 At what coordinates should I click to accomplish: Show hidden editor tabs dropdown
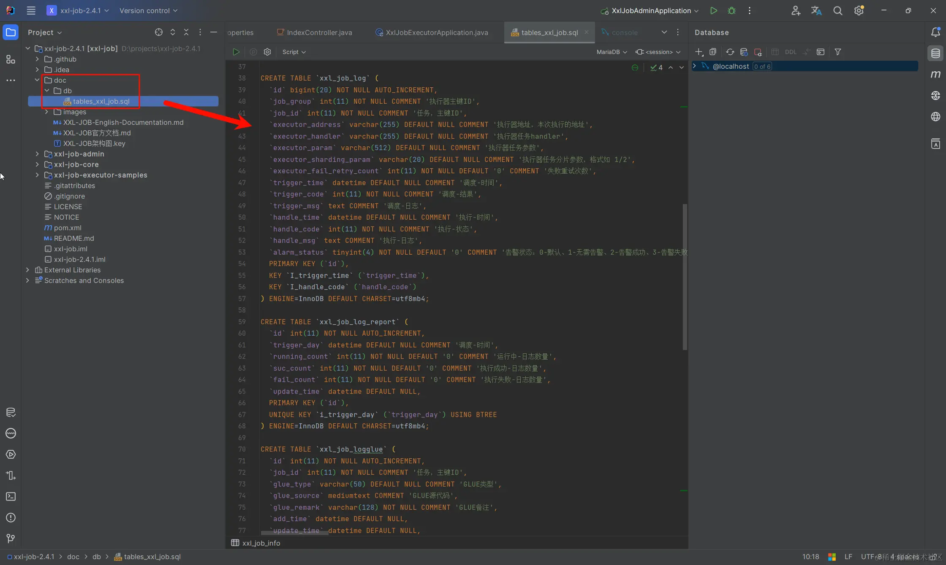click(664, 32)
